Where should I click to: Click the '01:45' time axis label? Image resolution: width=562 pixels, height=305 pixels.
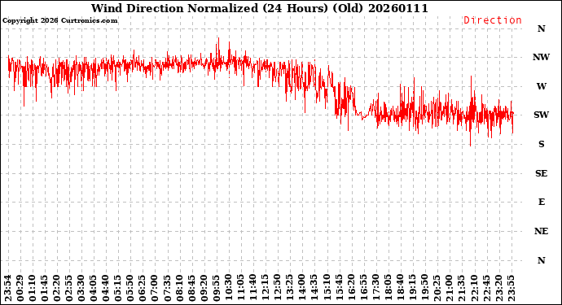pyautogui.click(x=45, y=288)
